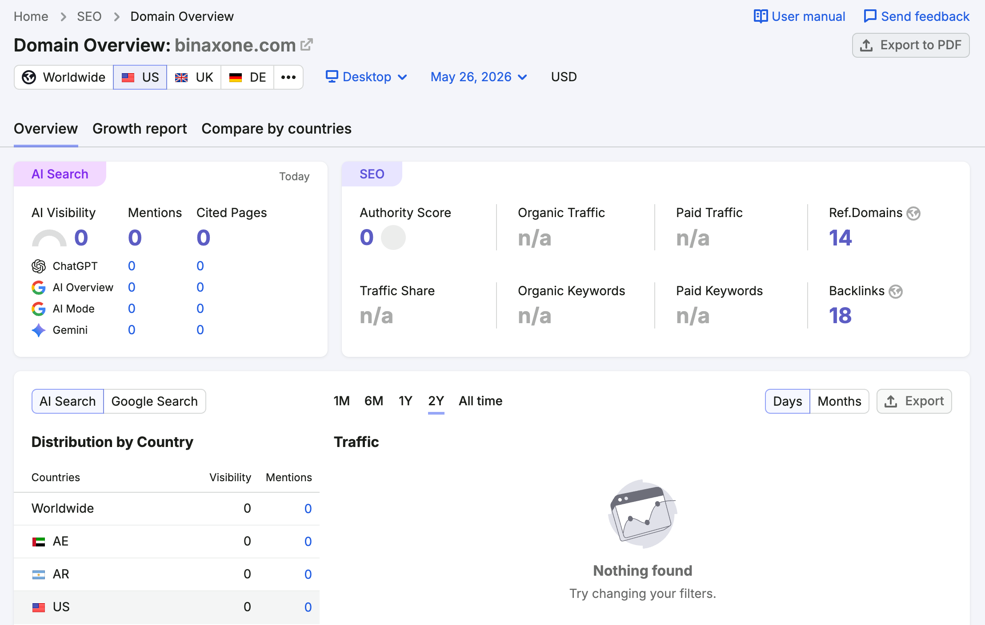This screenshot has height=625, width=985.
Task: Set chart granularity to Months
Action: pos(839,401)
